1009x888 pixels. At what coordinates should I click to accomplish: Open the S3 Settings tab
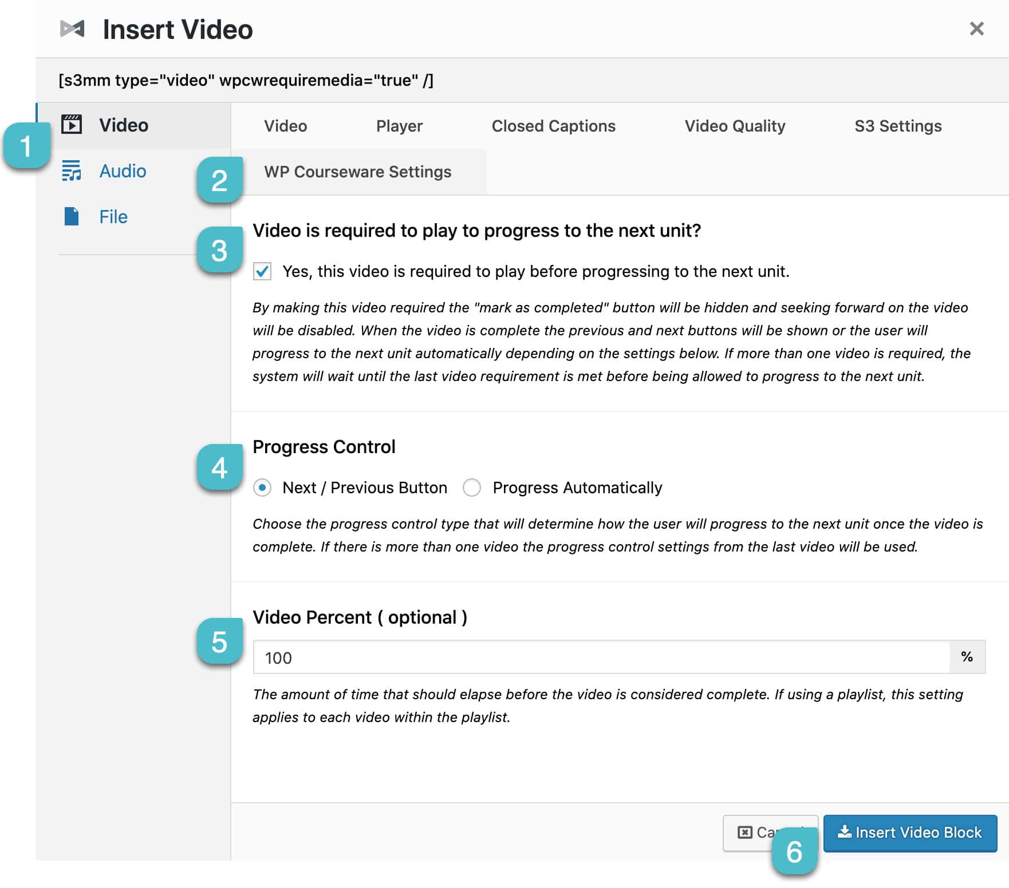click(898, 126)
